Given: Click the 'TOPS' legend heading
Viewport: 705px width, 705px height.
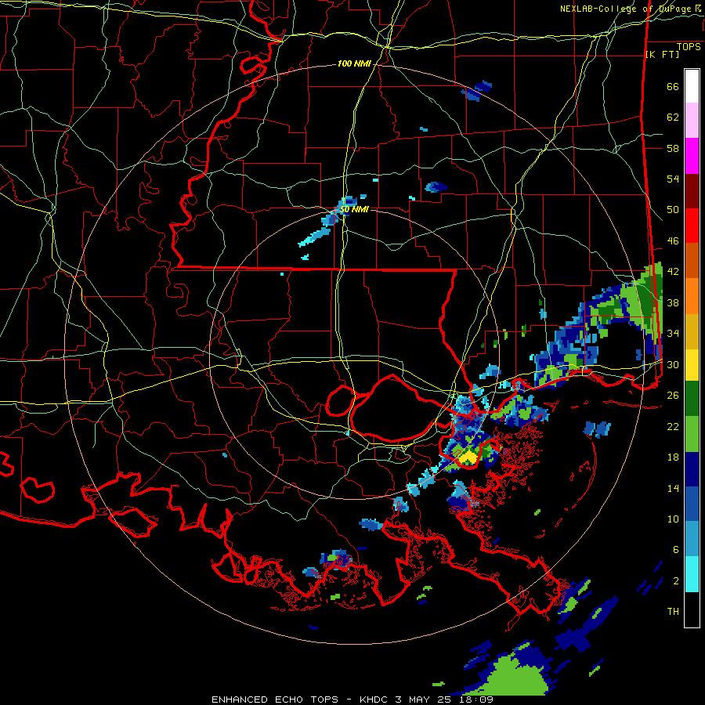Looking at the screenshot, I should [x=689, y=47].
